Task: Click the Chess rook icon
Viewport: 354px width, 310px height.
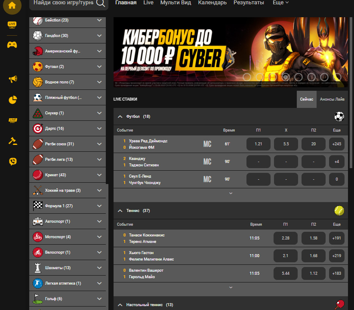Action: 38,268
